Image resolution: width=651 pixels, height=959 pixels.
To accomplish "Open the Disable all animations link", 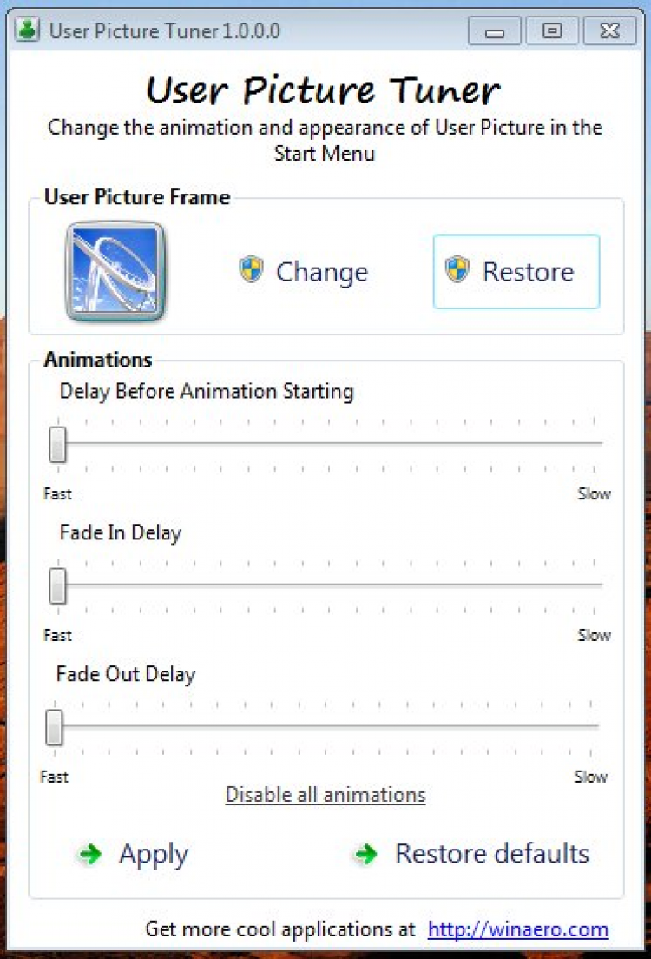I will [325, 795].
